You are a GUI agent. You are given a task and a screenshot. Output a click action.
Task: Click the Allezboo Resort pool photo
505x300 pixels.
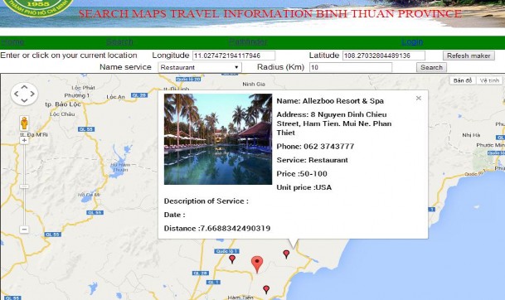click(x=218, y=139)
